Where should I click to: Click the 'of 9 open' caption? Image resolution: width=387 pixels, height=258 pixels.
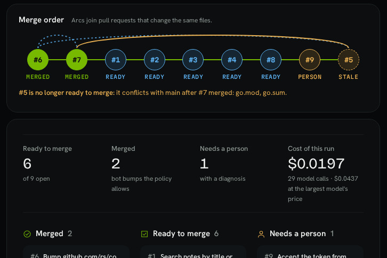pos(36,179)
